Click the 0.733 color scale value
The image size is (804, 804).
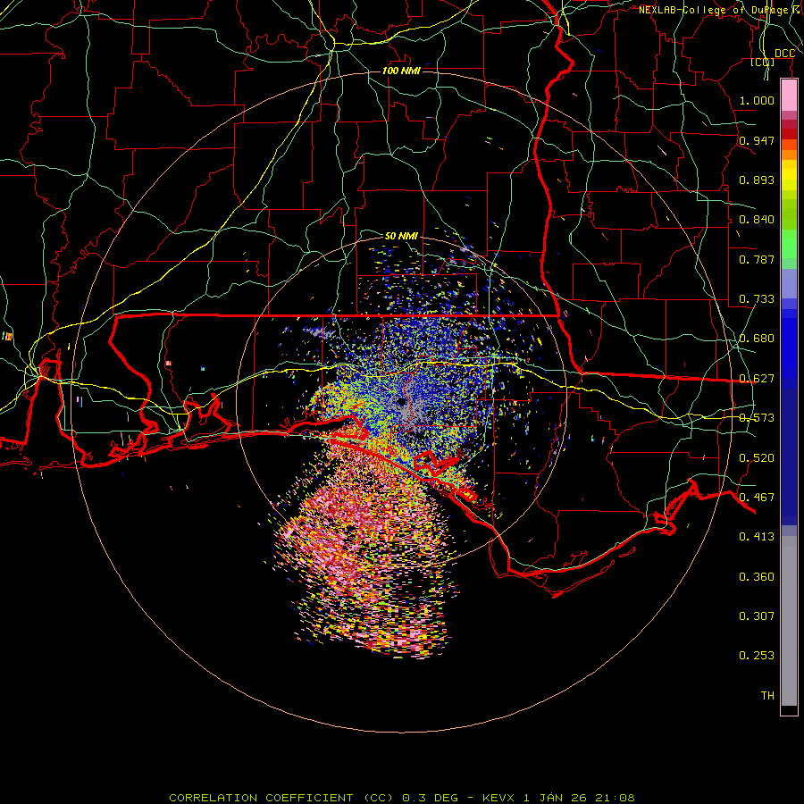757,299
